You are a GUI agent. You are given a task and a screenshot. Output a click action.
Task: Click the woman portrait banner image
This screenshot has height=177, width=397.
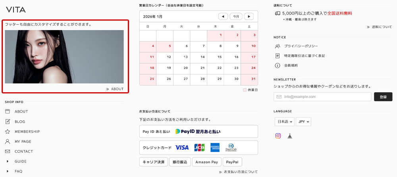[64, 57]
